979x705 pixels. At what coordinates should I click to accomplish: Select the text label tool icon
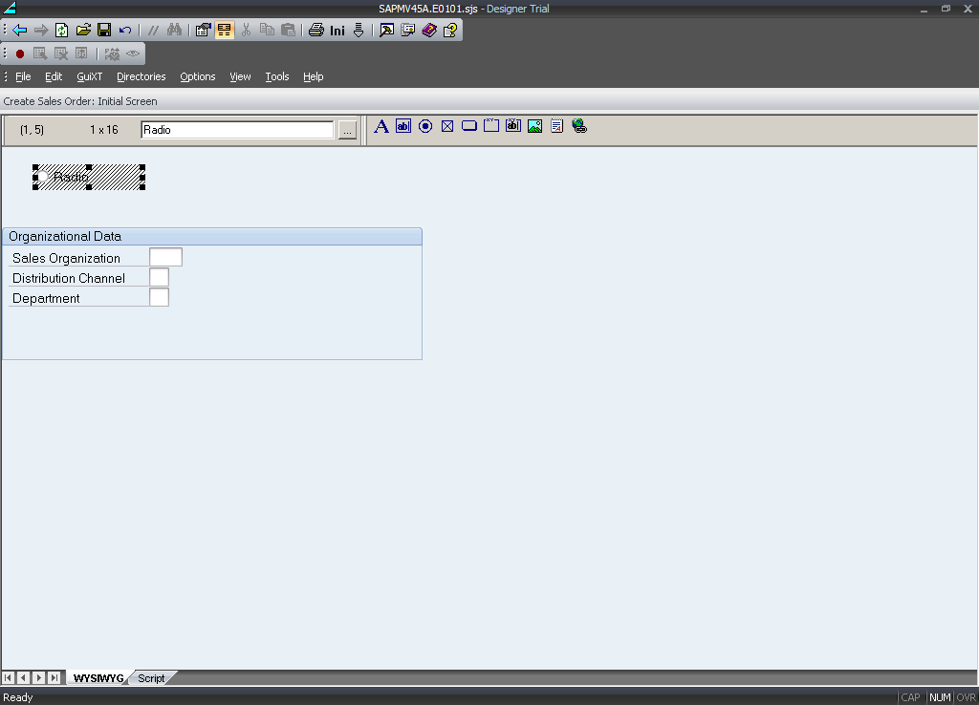[381, 126]
